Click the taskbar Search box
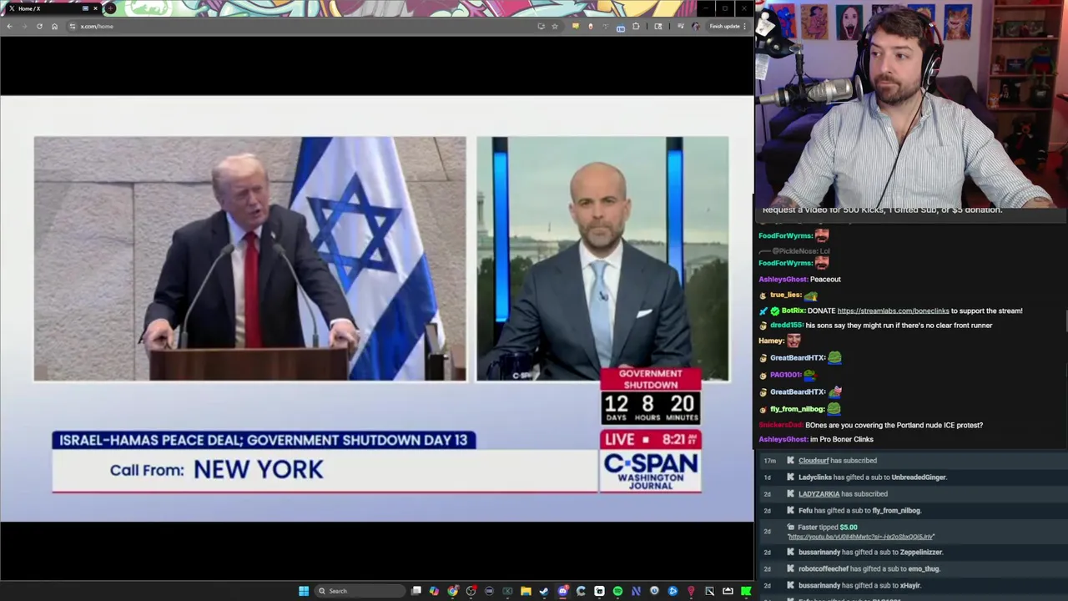This screenshot has height=601, width=1068. coord(360,591)
